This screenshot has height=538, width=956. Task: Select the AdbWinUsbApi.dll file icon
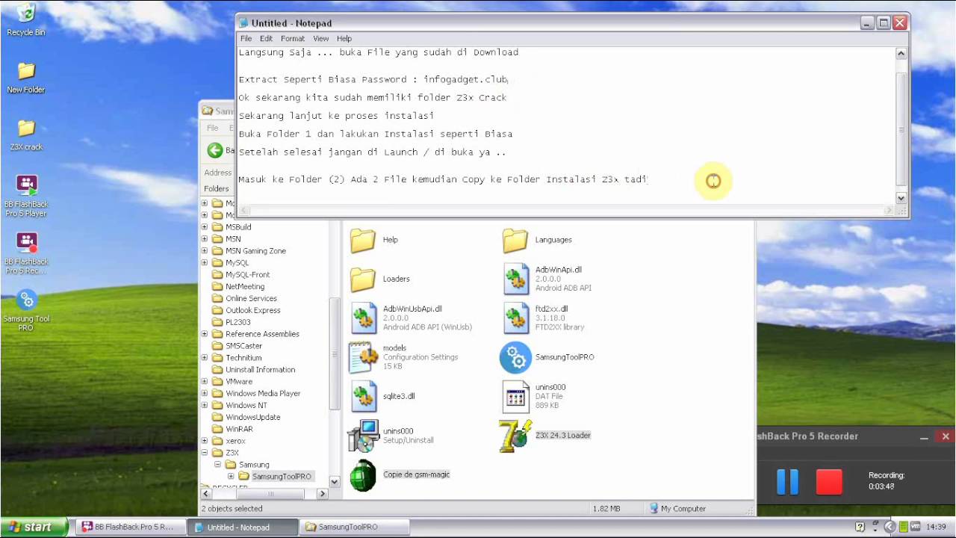pyautogui.click(x=363, y=318)
